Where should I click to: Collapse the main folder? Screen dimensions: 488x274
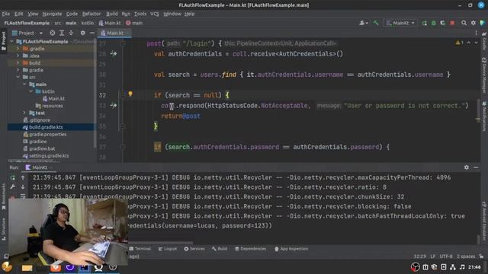click(x=24, y=84)
